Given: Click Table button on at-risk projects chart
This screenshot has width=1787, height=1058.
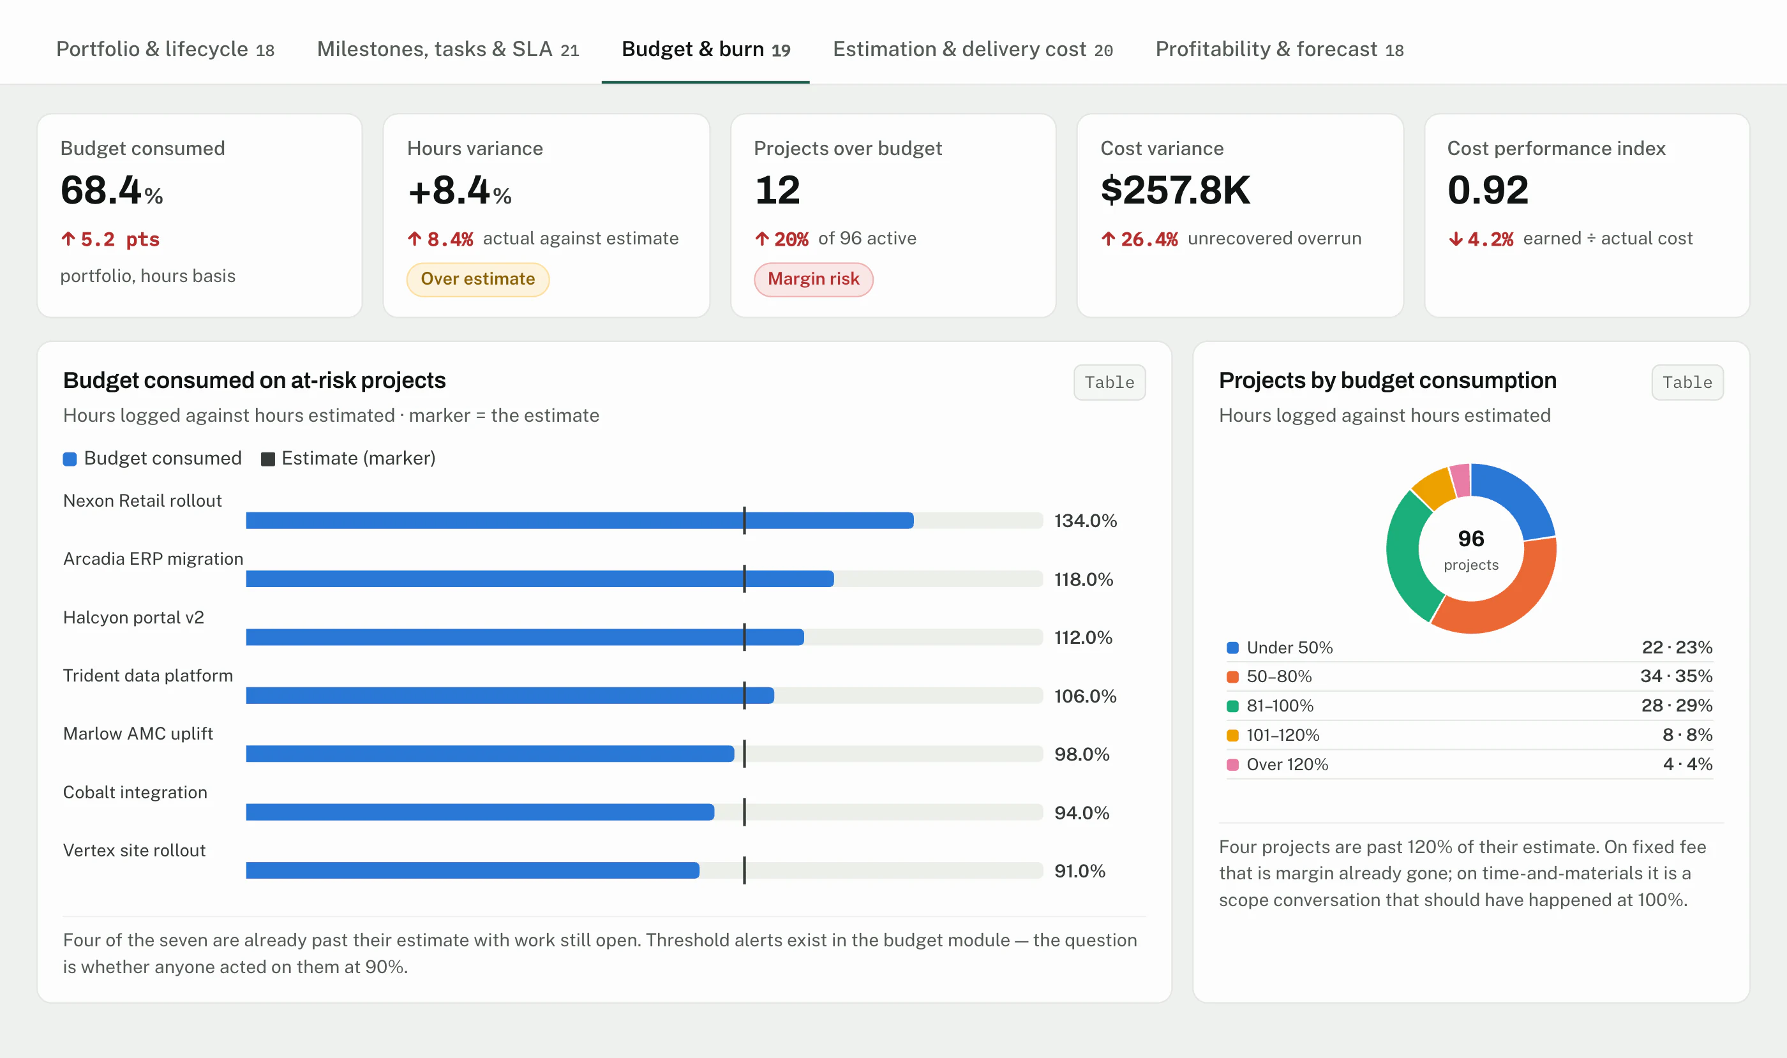Looking at the screenshot, I should (1109, 382).
